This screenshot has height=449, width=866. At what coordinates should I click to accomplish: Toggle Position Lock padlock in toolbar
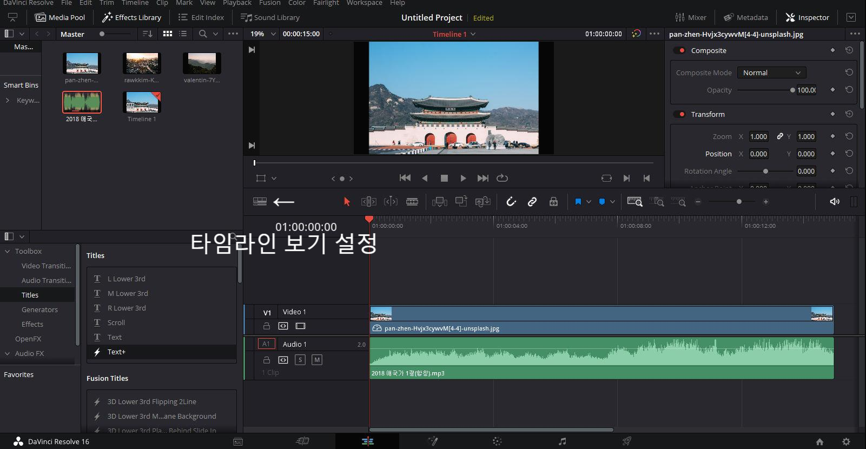[x=553, y=202]
